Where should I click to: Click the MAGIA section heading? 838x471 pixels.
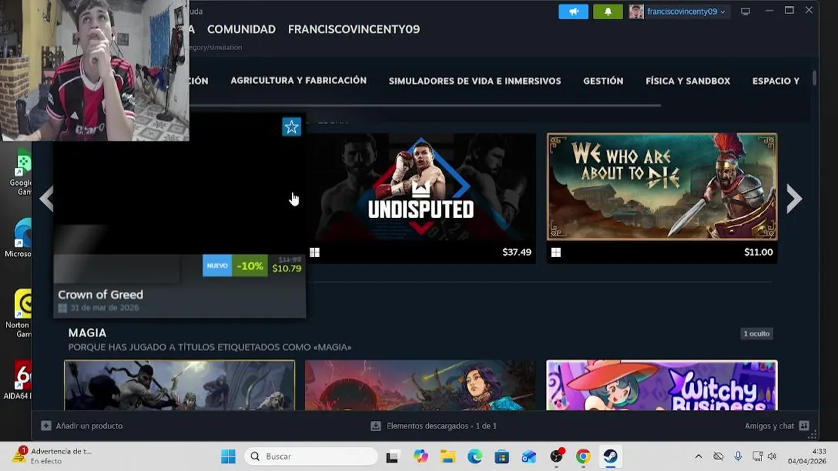pyautogui.click(x=87, y=333)
